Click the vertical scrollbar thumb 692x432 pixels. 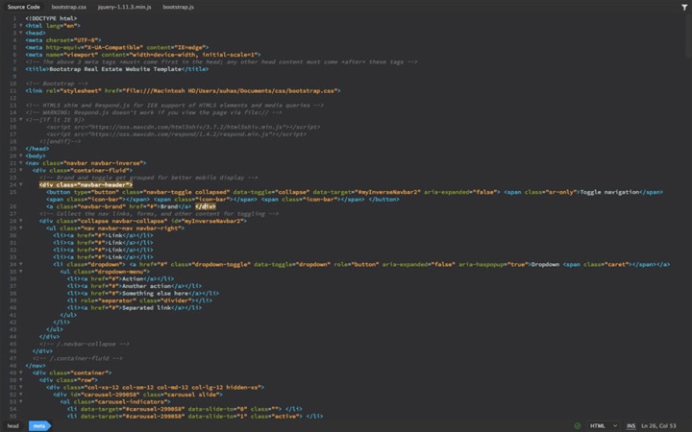point(689,36)
